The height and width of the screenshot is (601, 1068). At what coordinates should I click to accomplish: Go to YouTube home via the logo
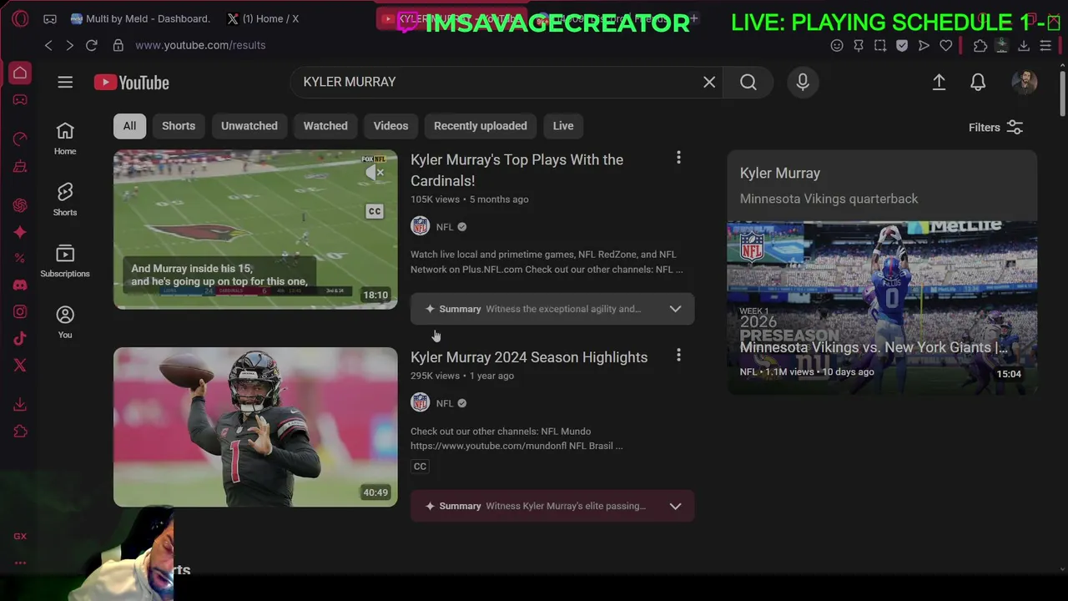pyautogui.click(x=132, y=82)
